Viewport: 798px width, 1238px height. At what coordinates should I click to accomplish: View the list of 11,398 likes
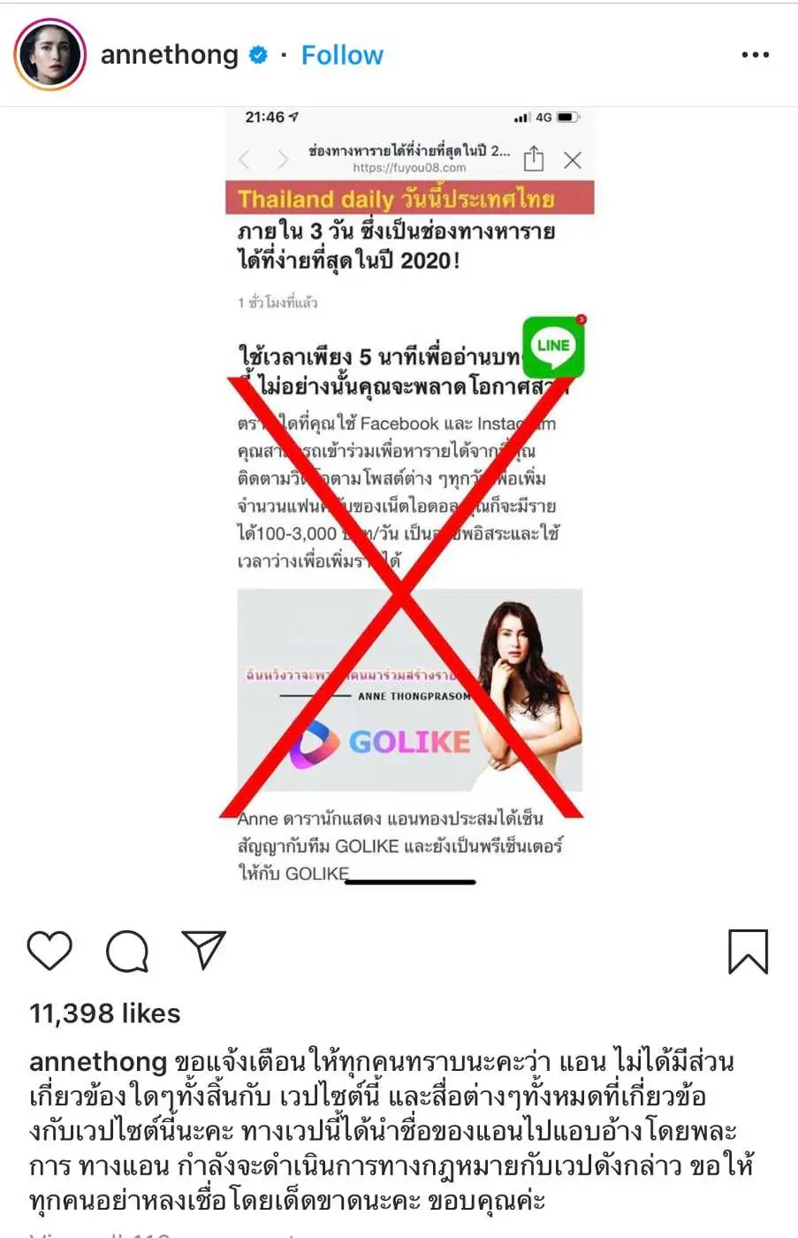[105, 1013]
